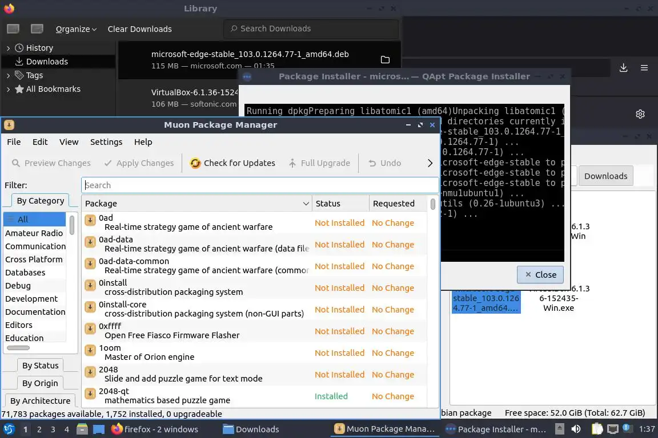658x438 pixels.
Task: Click the Library back navigation icon
Action: 13,29
